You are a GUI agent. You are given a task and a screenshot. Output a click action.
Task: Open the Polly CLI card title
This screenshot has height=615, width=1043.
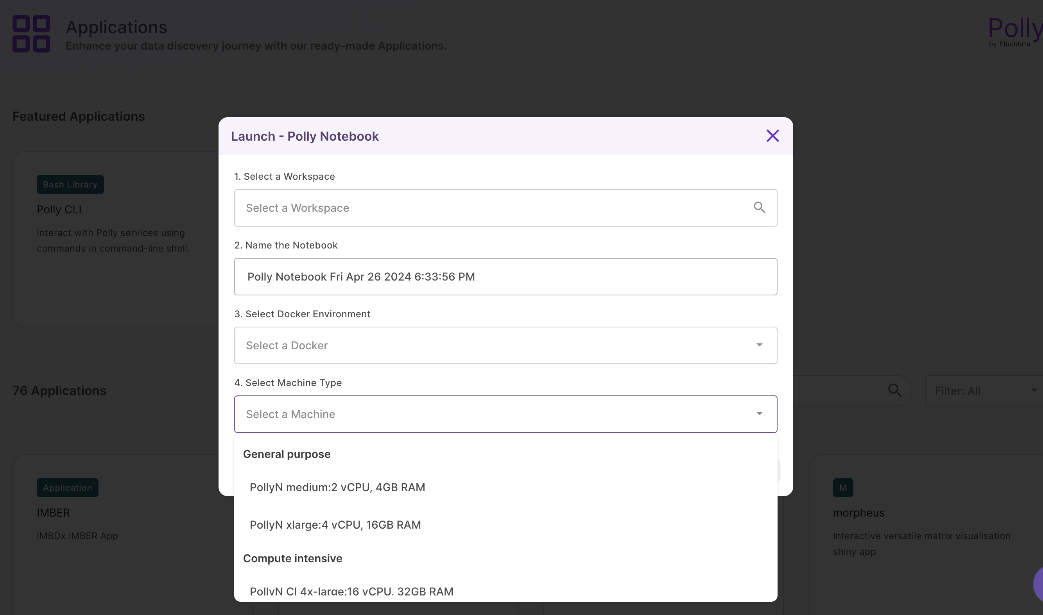[x=59, y=210]
